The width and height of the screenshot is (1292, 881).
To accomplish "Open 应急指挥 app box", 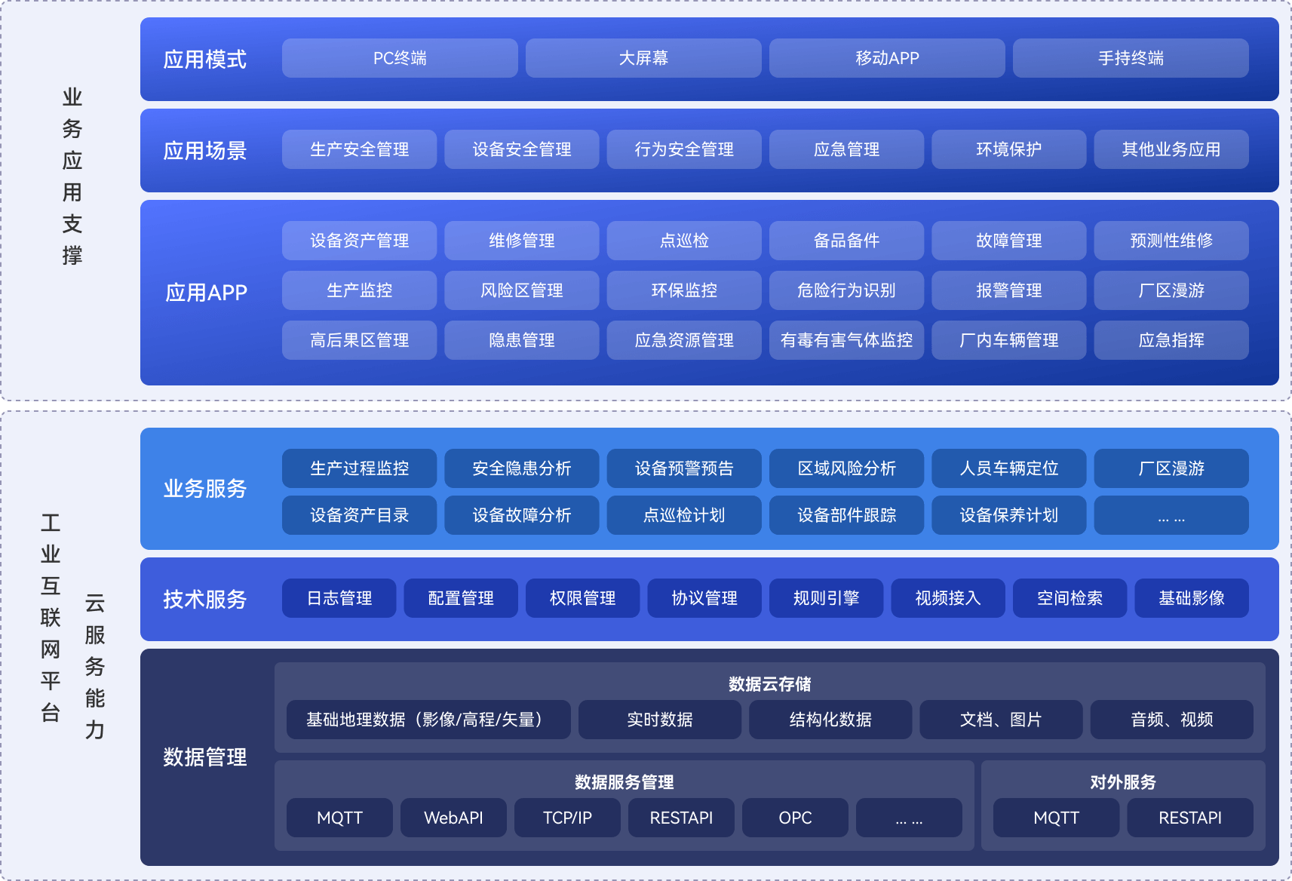I will click(1171, 340).
